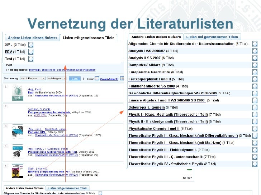This screenshot has height=195, width=261.
Task: Click icon next to Theoretische Physik II Elektrodynamik
Action: 255,150
